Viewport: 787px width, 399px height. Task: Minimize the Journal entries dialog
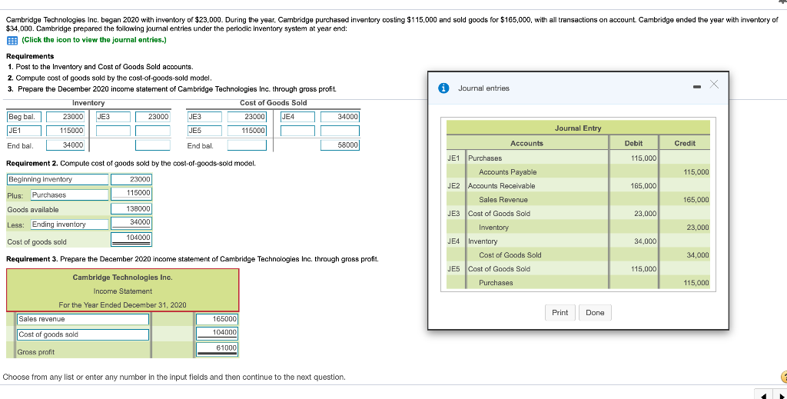click(x=696, y=88)
